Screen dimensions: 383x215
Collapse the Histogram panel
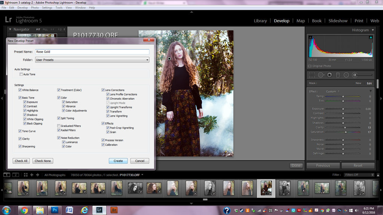(x=373, y=30)
